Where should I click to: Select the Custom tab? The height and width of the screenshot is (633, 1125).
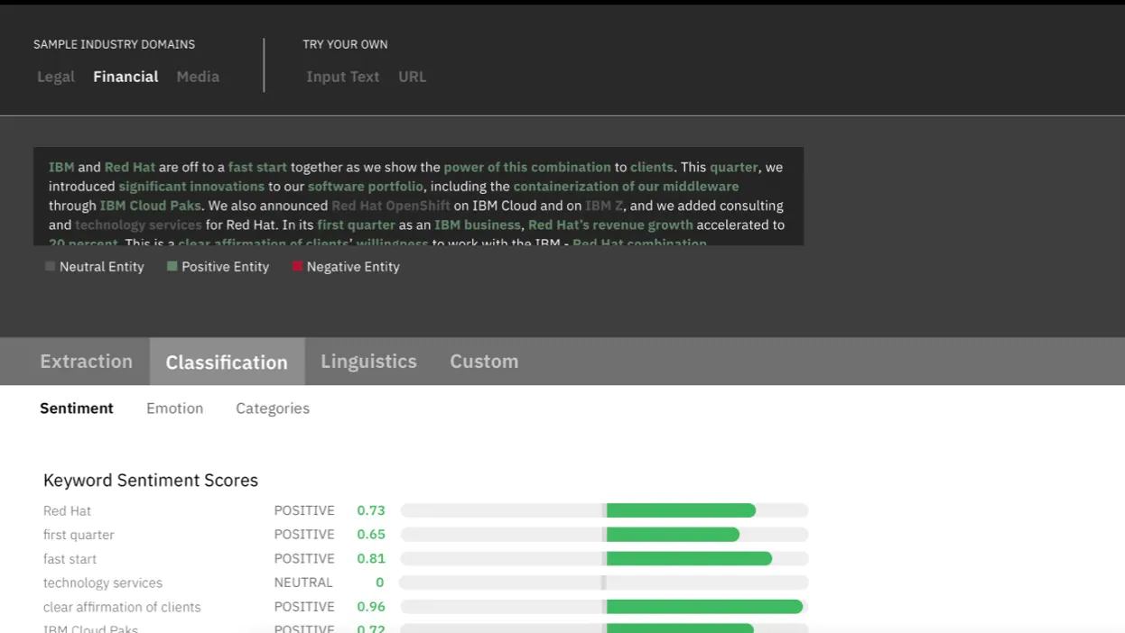coord(484,362)
